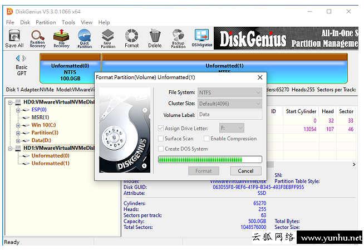Tick the Enable Compression checkbox
The height and width of the screenshot is (250, 364).
pos(206,139)
